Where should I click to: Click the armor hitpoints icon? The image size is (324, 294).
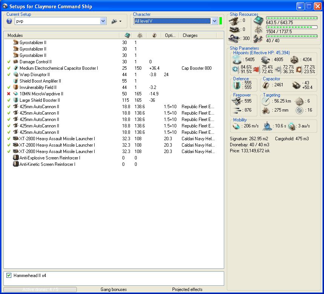pos(265,60)
